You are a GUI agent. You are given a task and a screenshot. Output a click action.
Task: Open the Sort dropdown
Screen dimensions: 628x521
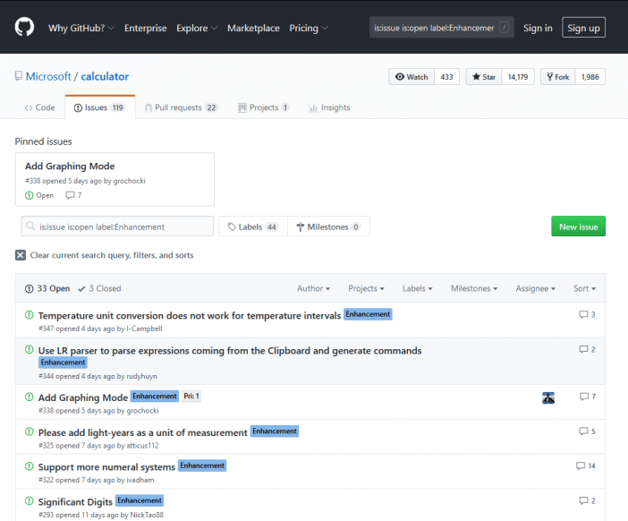584,288
